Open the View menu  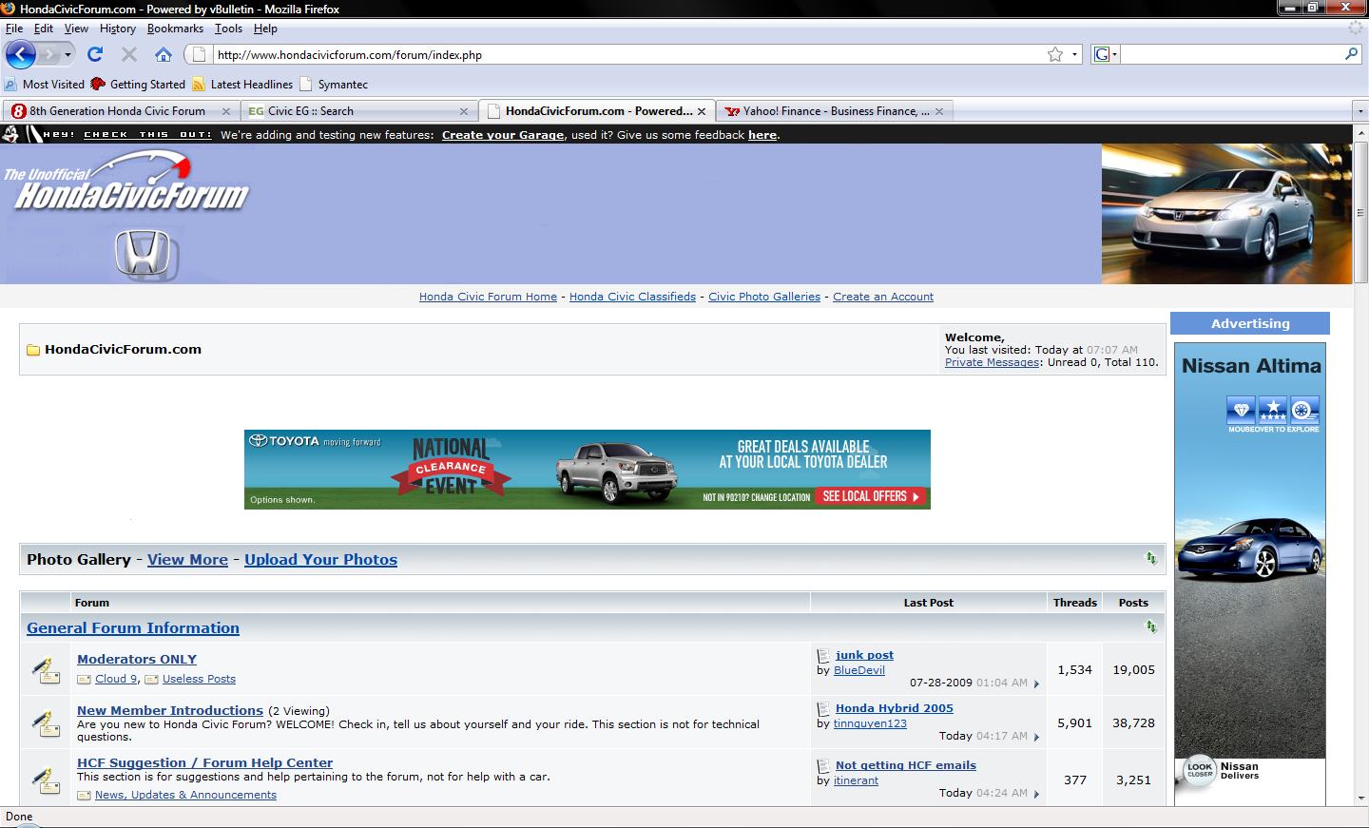point(76,29)
